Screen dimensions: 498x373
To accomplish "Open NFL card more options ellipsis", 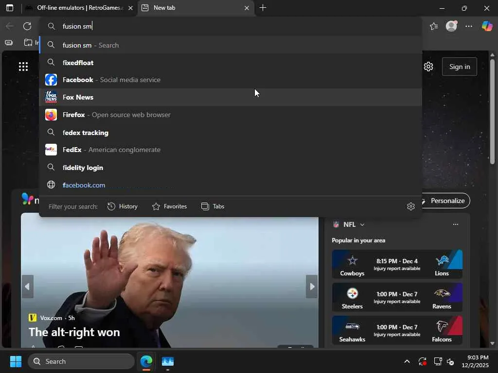I will click(x=455, y=224).
